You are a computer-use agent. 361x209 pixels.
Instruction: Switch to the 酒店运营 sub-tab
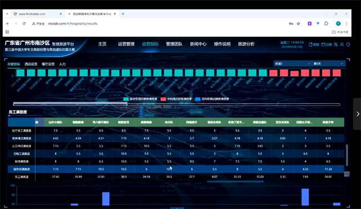point(31,64)
